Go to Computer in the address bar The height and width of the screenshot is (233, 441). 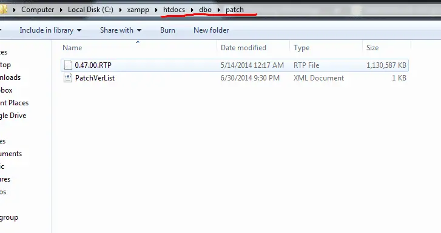[x=38, y=10]
